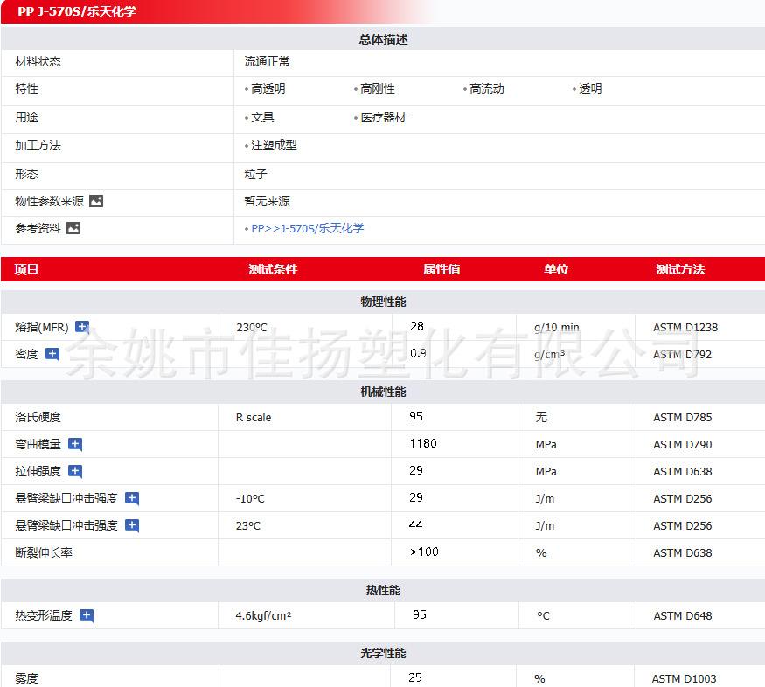Click the R scale test condition
Image resolution: width=765 pixels, height=687 pixels.
254,418
